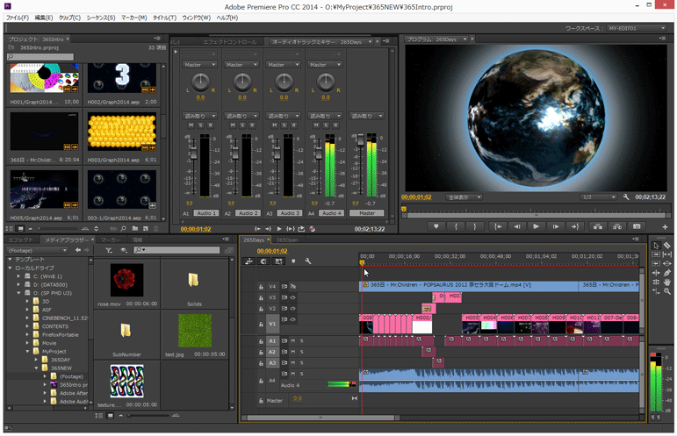Viewport: 677px width, 436px height.
Task: Click the Project panel find icon
Action: tap(124, 229)
